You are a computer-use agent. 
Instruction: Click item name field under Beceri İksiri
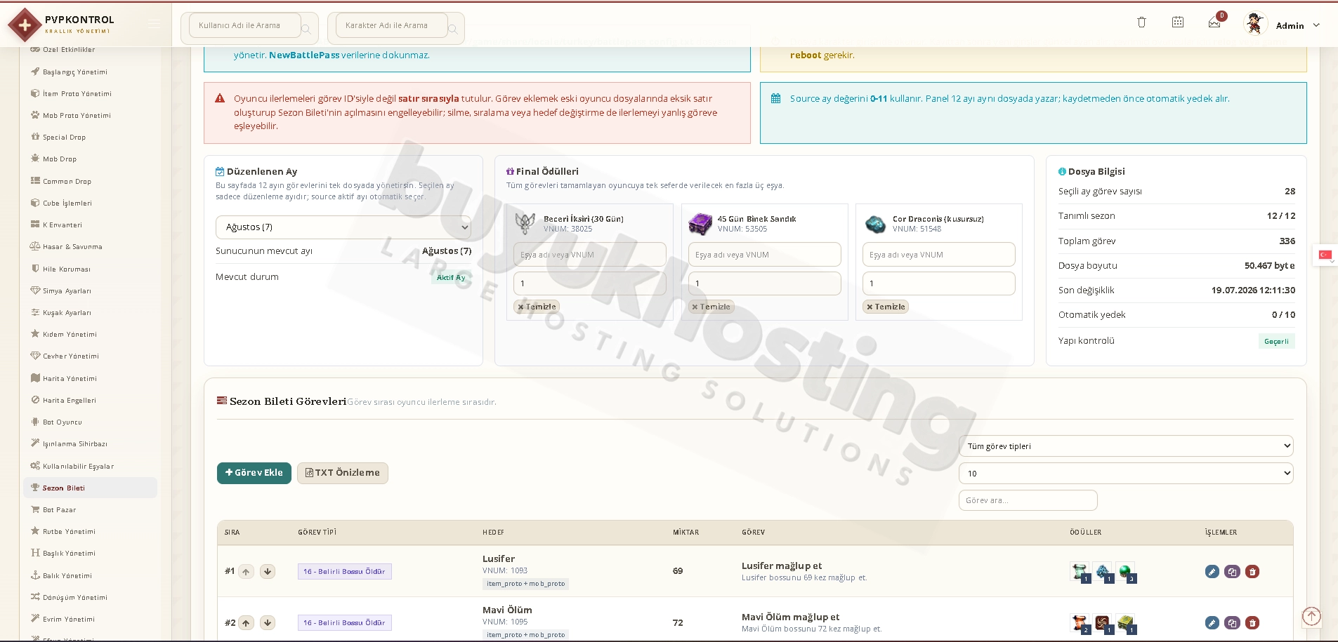[590, 255]
